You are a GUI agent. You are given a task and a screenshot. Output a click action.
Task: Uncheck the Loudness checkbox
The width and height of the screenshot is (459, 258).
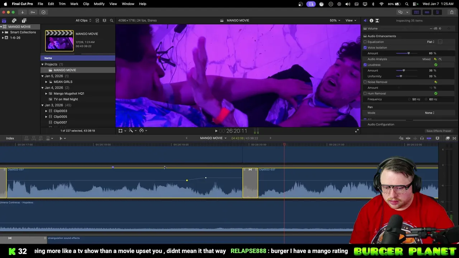[x=365, y=65]
